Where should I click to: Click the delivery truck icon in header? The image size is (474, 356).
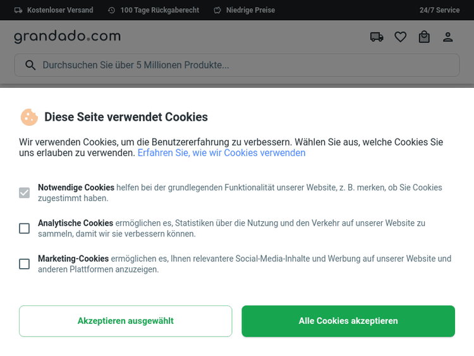(377, 37)
